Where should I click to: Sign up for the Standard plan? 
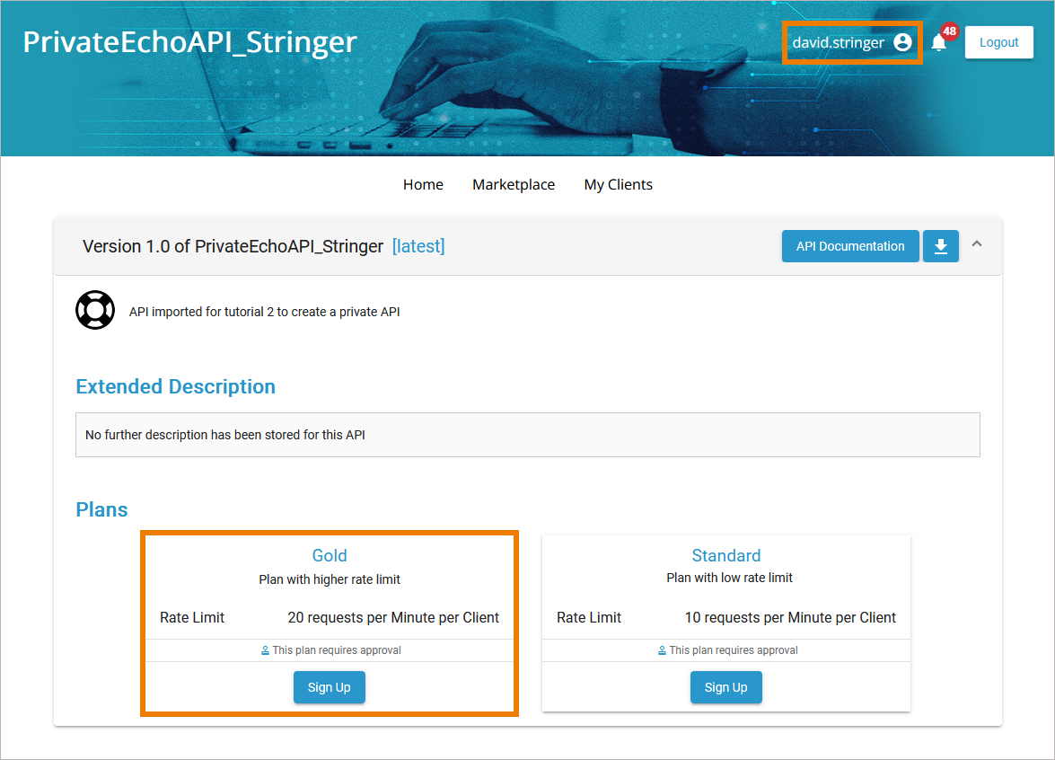pos(725,687)
